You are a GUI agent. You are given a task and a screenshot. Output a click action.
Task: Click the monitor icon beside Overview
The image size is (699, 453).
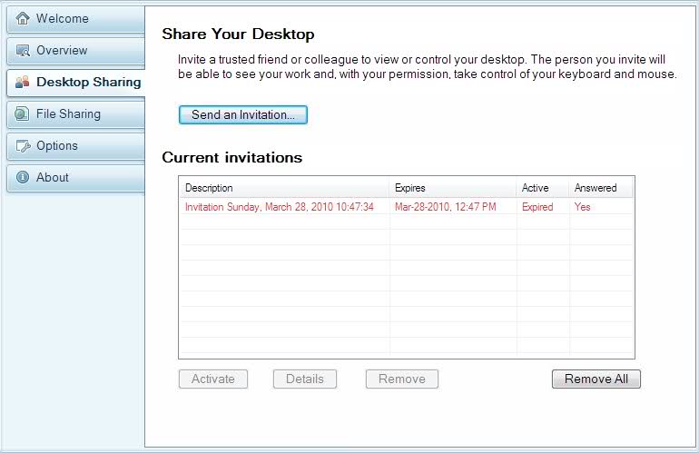point(23,50)
